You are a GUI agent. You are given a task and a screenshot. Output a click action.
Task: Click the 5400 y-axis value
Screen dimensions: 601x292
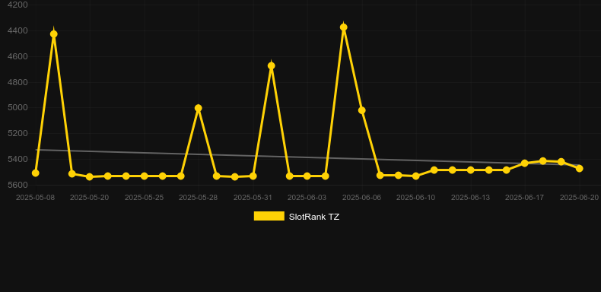tap(17, 159)
